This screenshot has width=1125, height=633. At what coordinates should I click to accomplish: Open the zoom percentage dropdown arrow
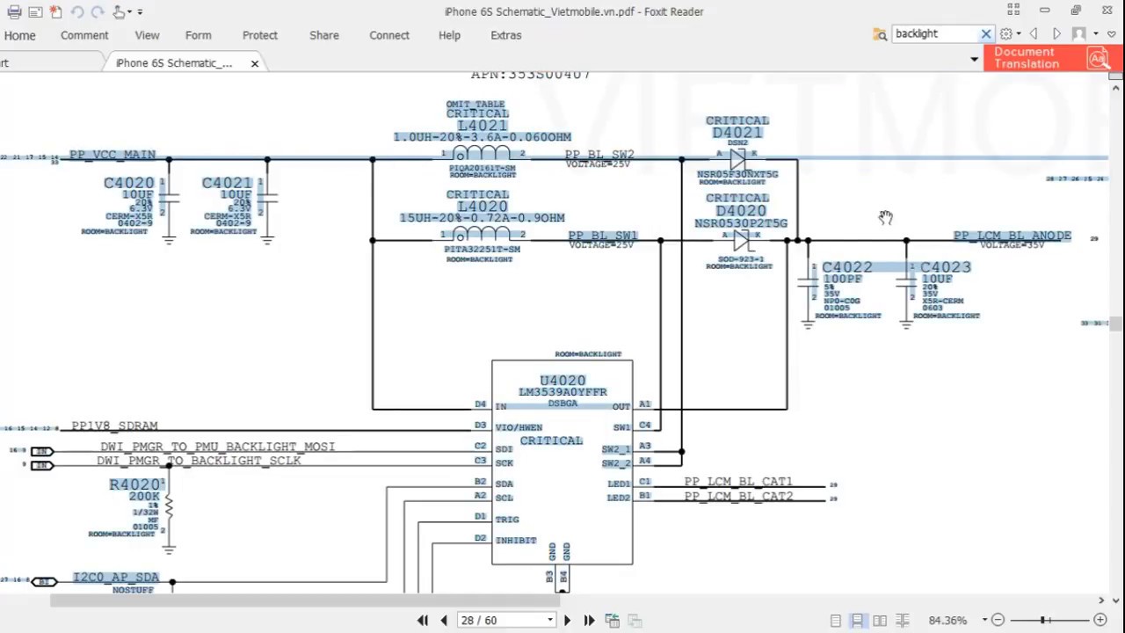pos(984,621)
